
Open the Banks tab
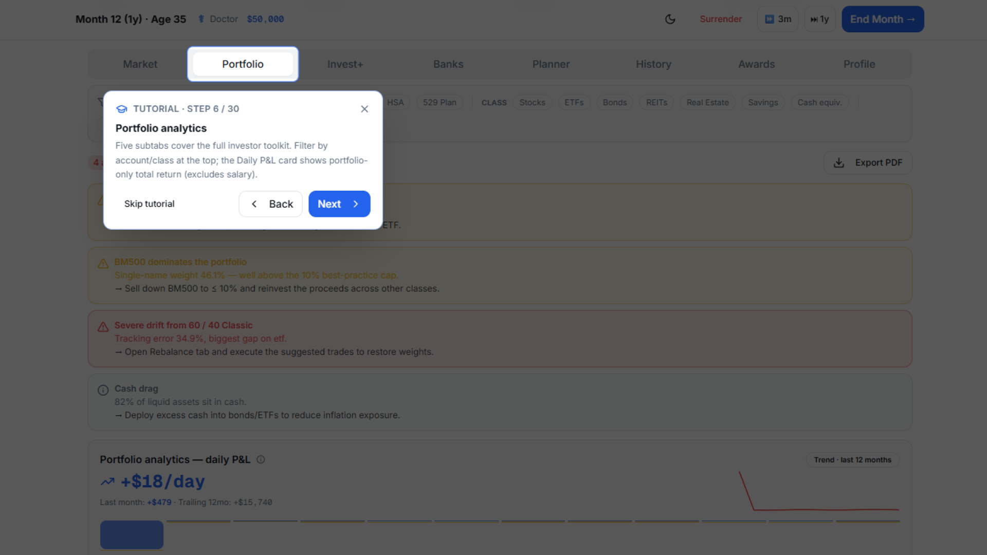[448, 64]
